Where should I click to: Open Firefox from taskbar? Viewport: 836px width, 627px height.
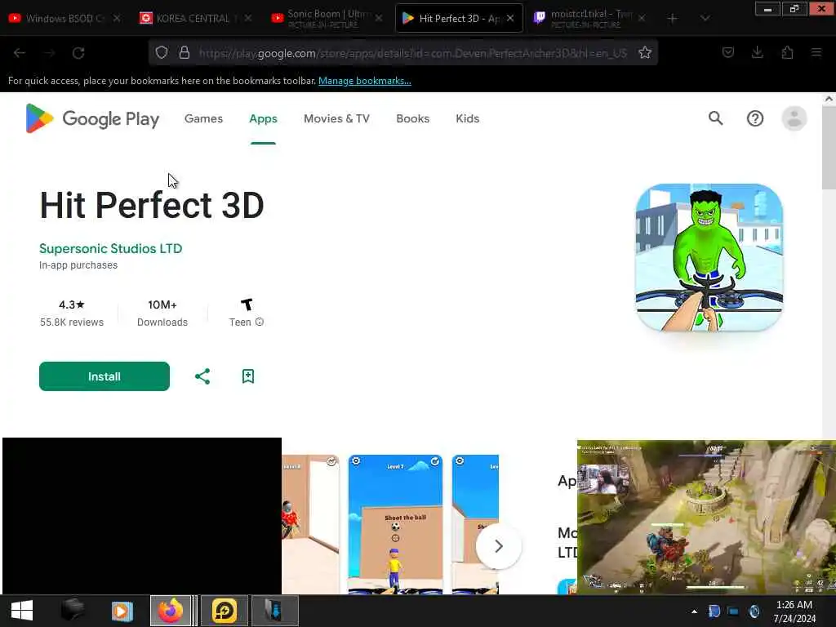point(171,611)
